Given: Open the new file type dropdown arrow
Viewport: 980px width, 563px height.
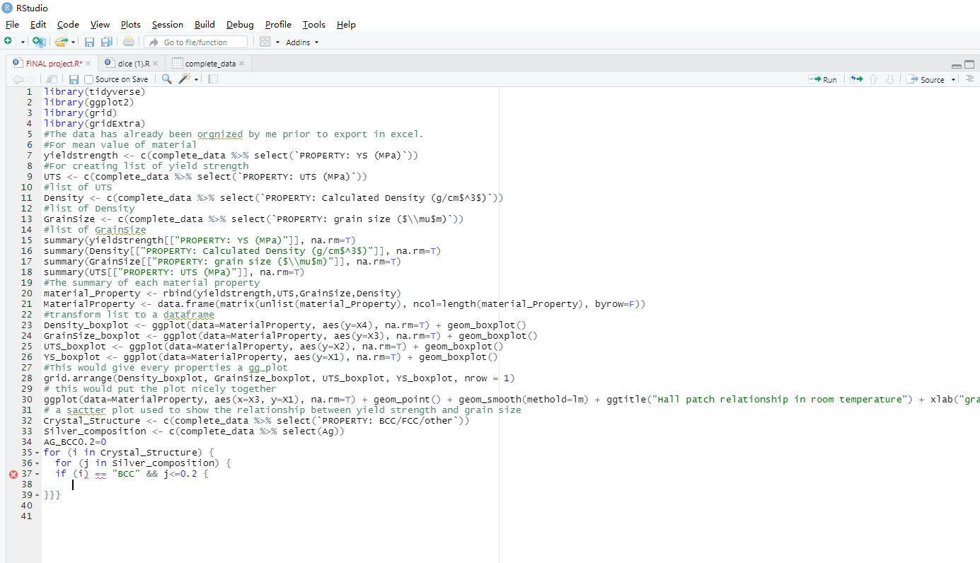Looking at the screenshot, I should click(23, 42).
